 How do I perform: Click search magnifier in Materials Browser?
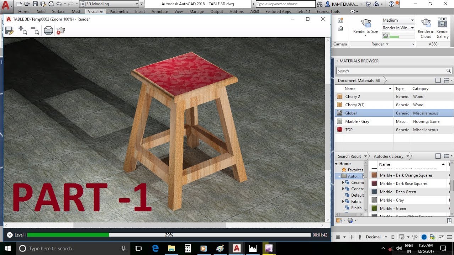(x=448, y=71)
